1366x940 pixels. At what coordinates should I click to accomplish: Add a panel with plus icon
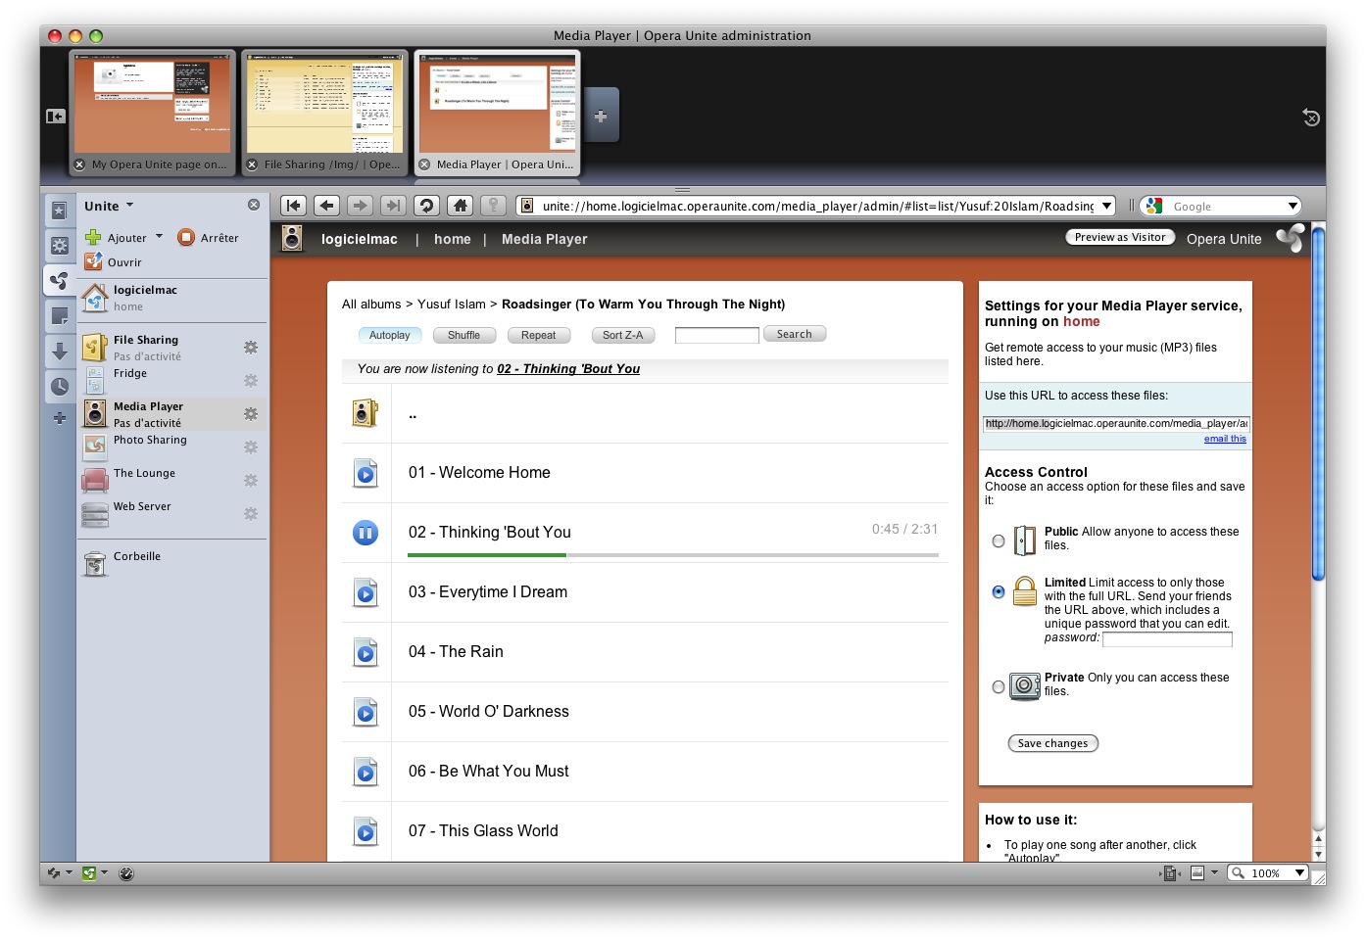pyautogui.click(x=60, y=418)
